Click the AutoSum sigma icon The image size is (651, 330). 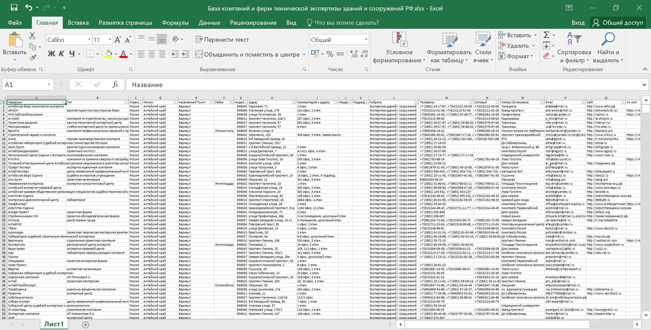coord(546,35)
